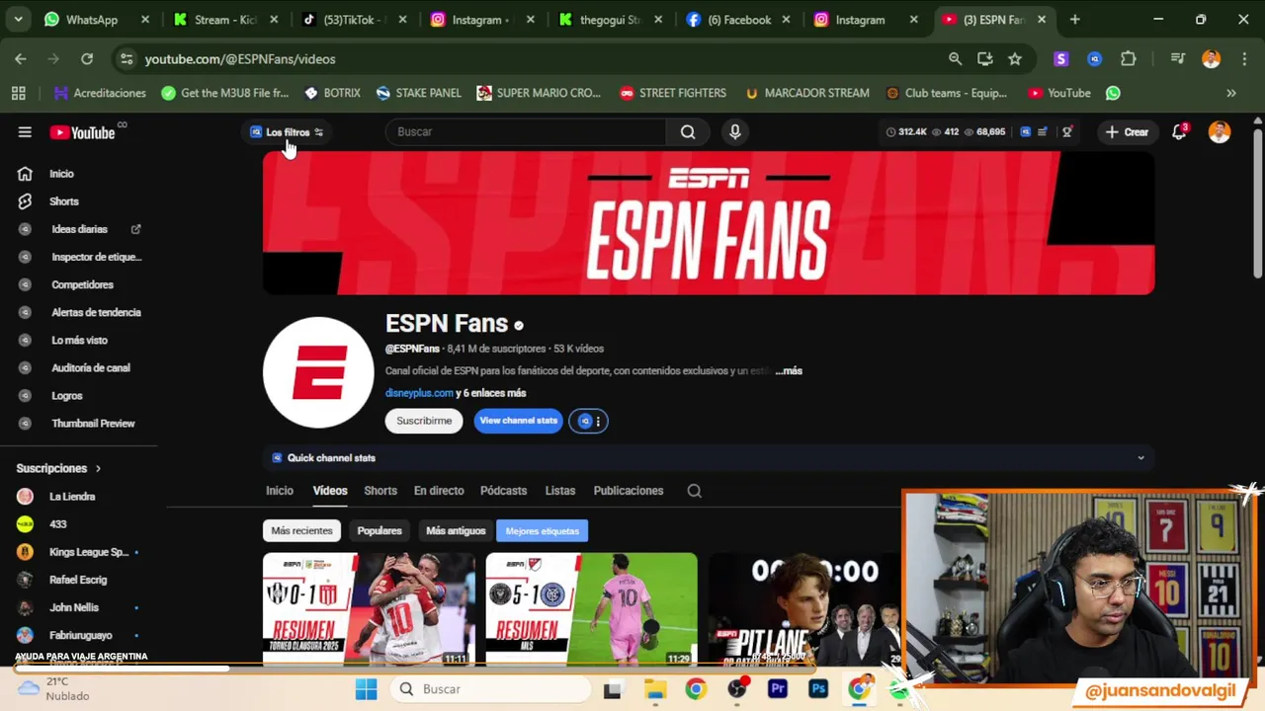This screenshot has width=1265, height=711.
Task: Expand the Suscripciones section arrow
Action: coord(98,468)
